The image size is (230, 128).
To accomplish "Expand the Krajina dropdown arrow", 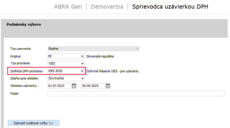I will (x=82, y=56).
